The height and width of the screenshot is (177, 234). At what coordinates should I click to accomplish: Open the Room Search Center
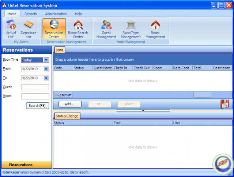click(78, 29)
